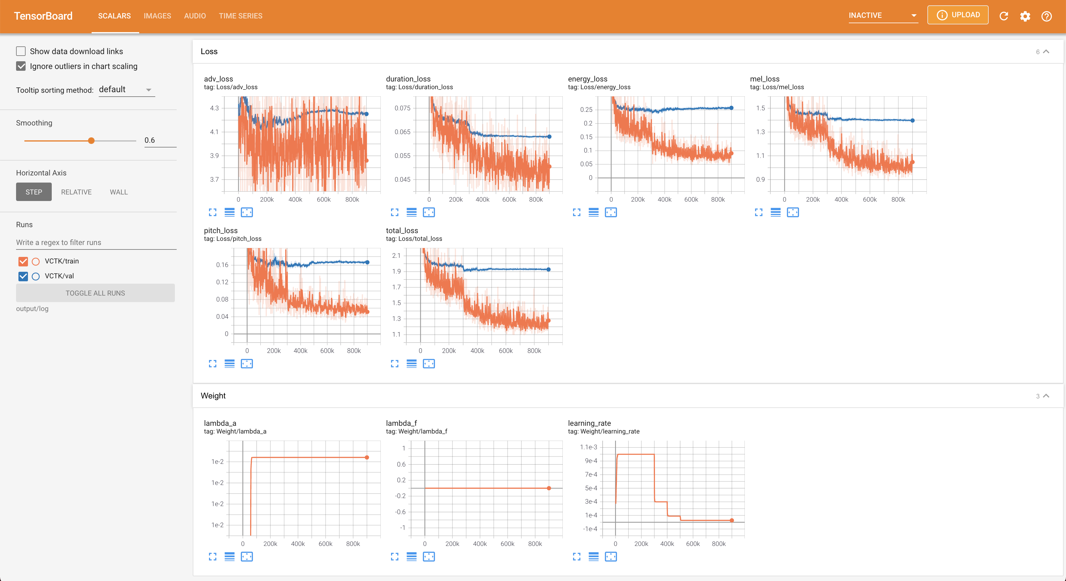
Task: Collapse the Loss section
Action: [x=1046, y=51]
